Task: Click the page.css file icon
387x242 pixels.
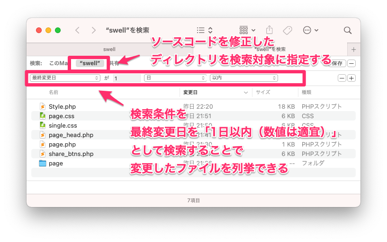Action: (43, 116)
